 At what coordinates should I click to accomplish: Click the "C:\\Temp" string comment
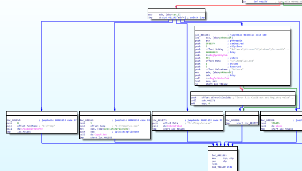point(48,126)
